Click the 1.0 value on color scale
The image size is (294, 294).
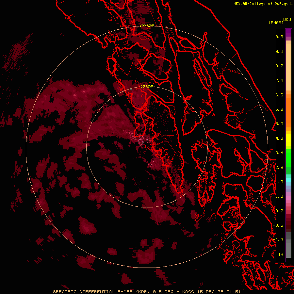279,196
